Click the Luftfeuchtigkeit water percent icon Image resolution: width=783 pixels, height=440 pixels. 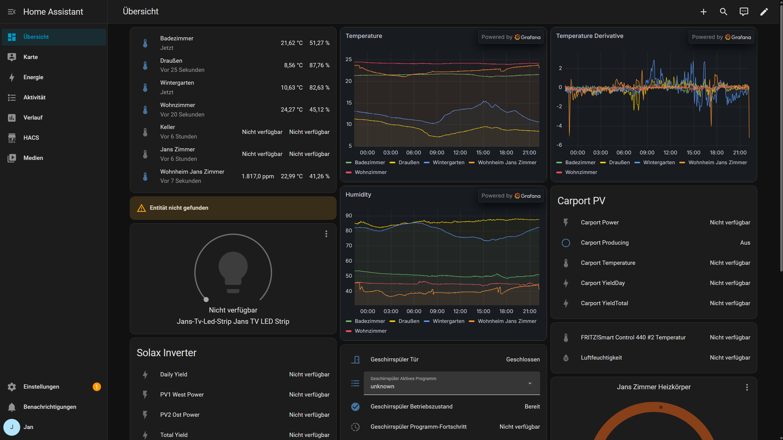[566, 358]
